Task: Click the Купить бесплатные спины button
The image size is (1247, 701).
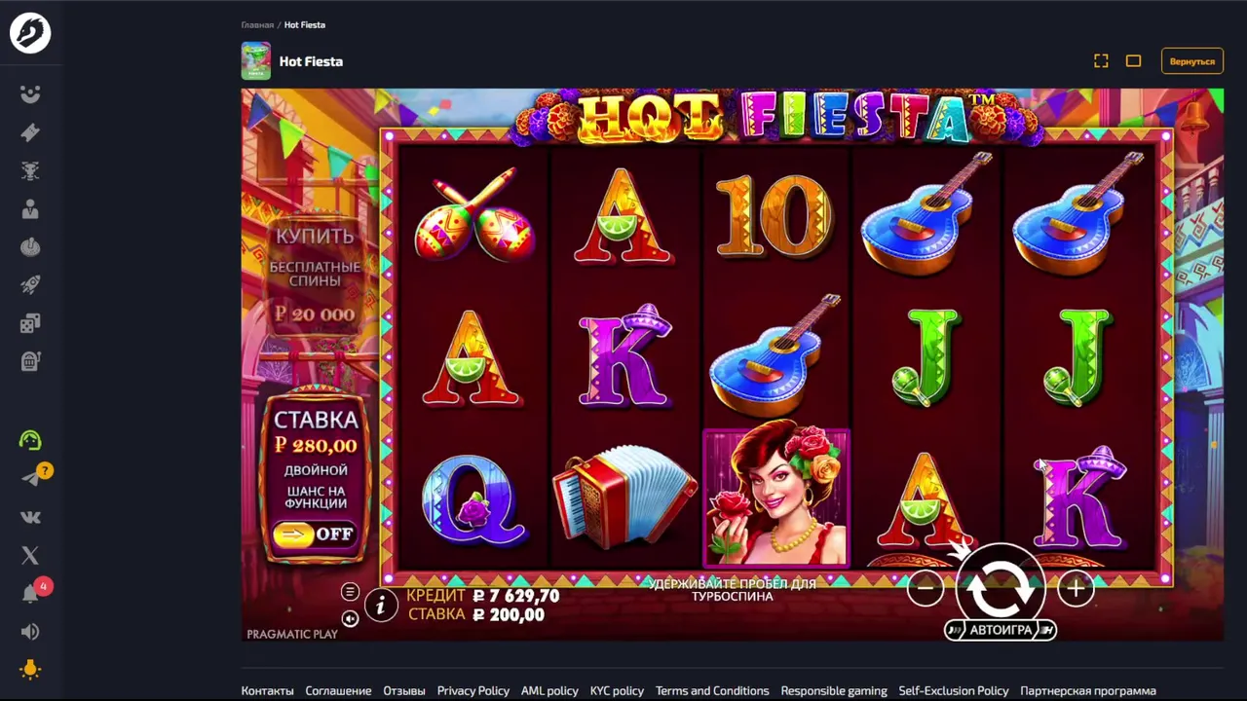Action: point(315,275)
